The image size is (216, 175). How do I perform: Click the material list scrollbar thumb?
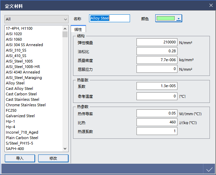coord(65,35)
